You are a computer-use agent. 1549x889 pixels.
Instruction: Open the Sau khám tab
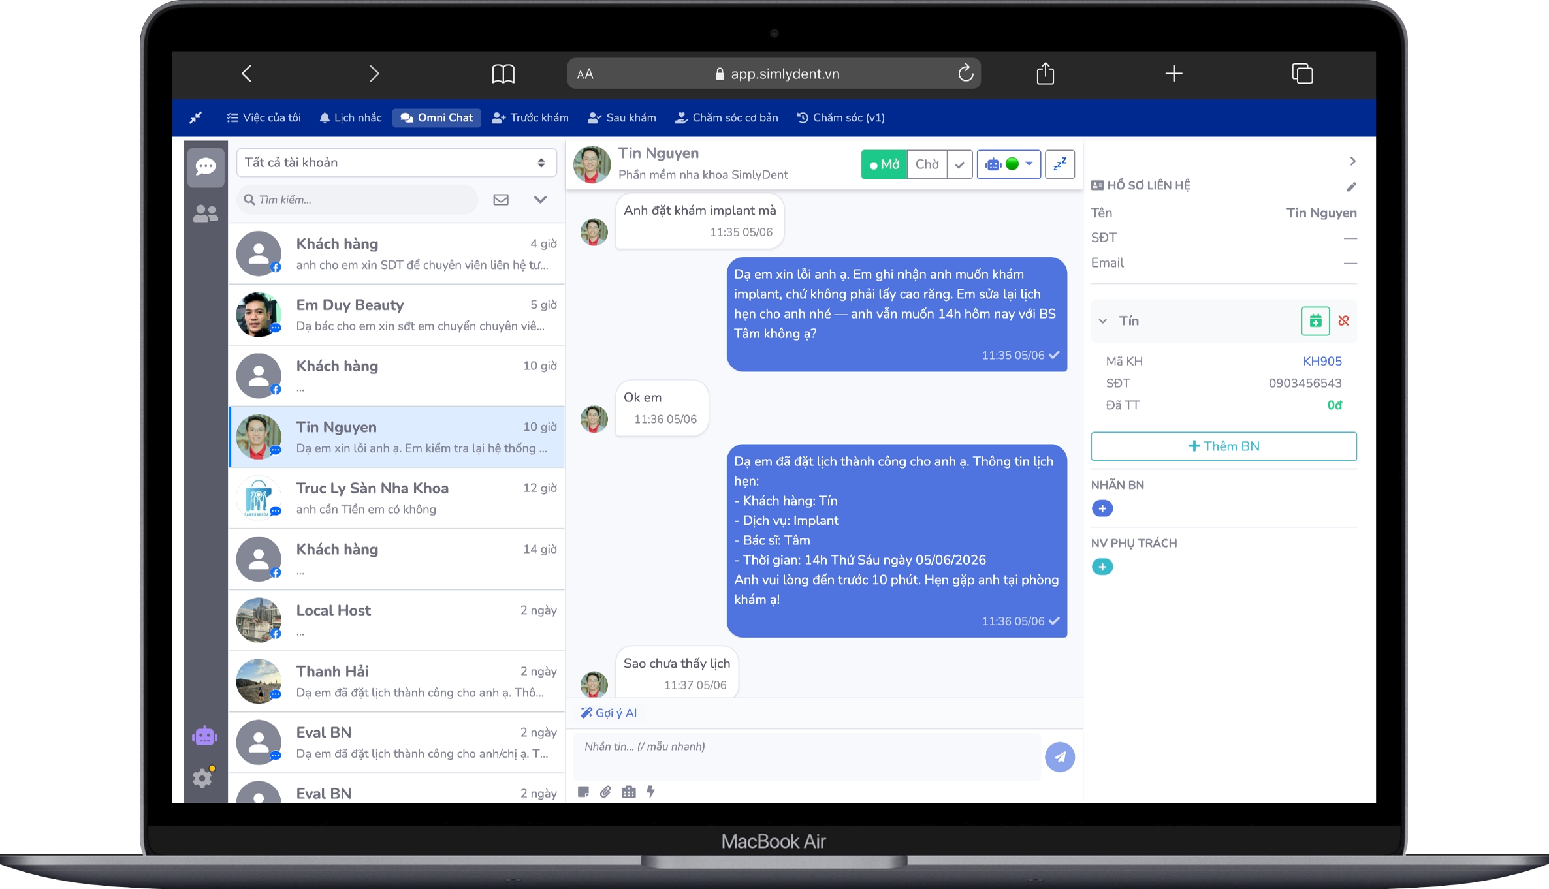pos(622,117)
